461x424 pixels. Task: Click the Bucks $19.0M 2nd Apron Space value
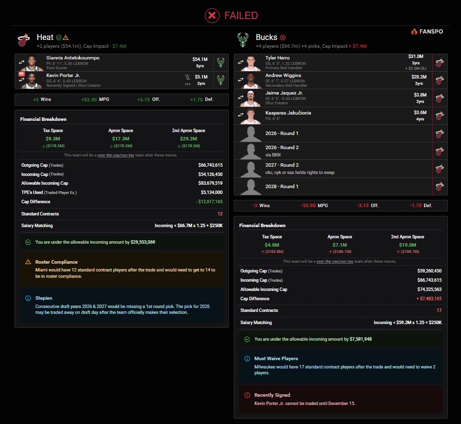tap(407, 245)
